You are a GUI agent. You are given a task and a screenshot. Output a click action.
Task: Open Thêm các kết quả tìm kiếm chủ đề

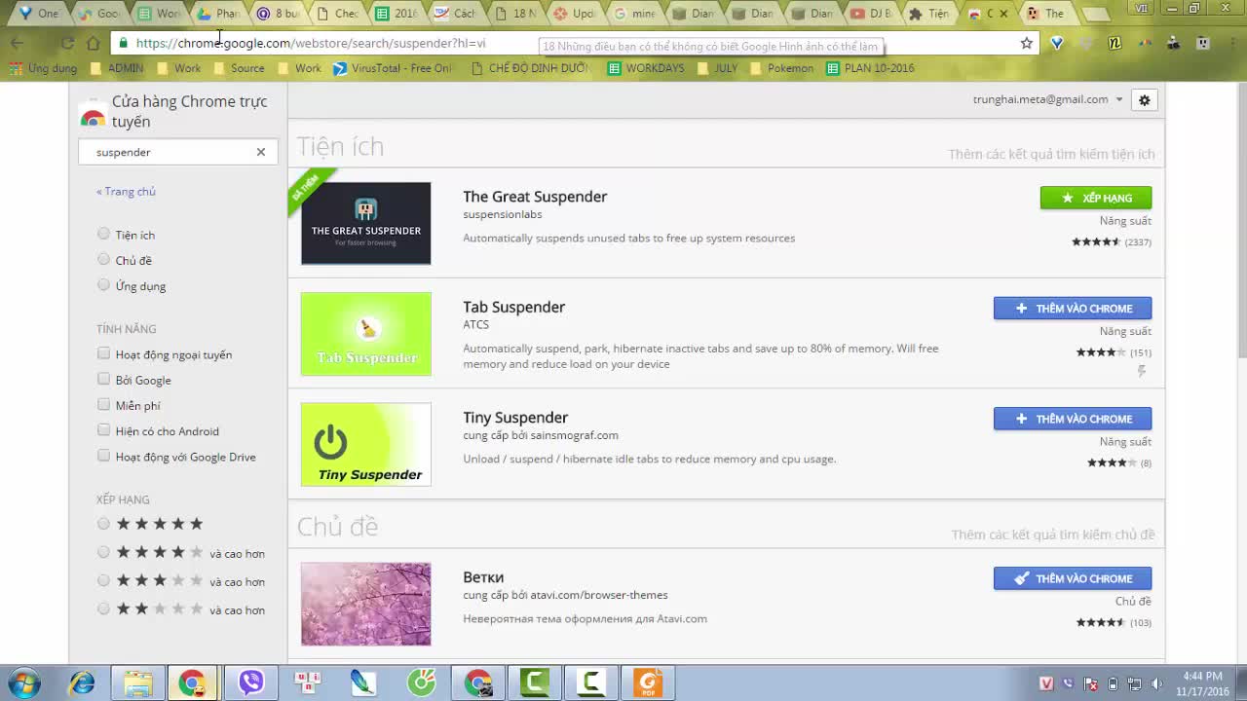(1053, 535)
